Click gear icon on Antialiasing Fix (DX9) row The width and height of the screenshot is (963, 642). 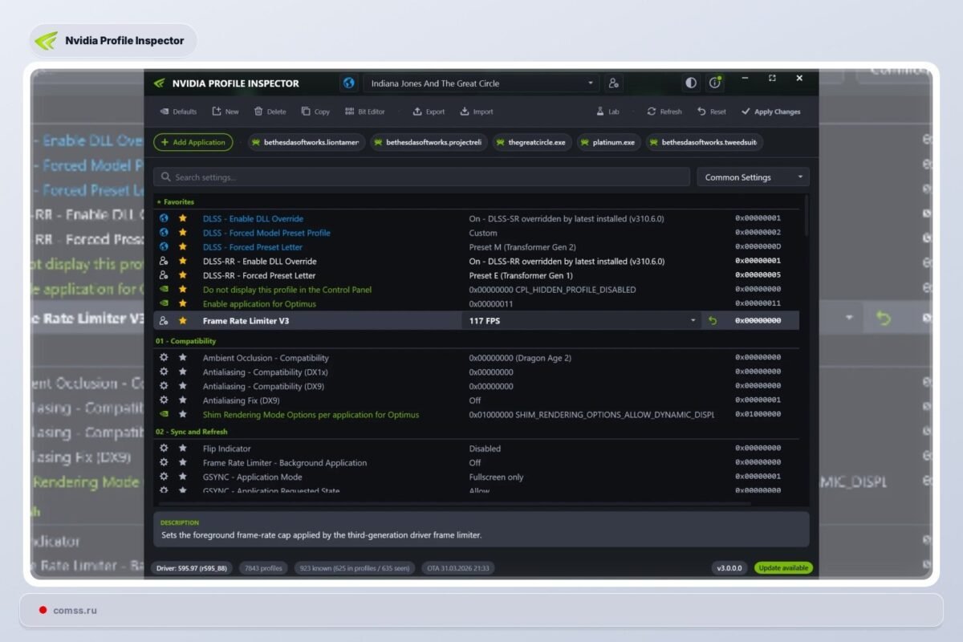(164, 400)
